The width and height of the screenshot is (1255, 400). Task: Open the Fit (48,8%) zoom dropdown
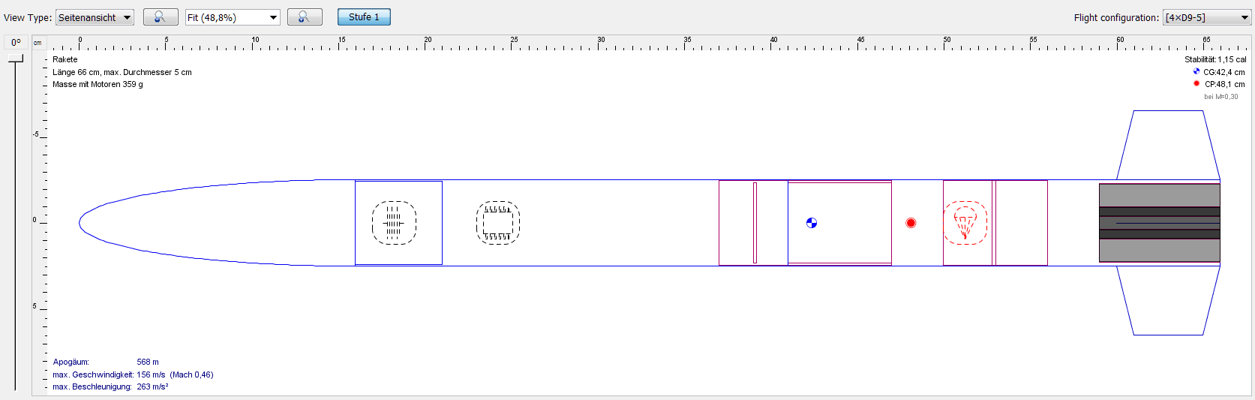click(233, 17)
